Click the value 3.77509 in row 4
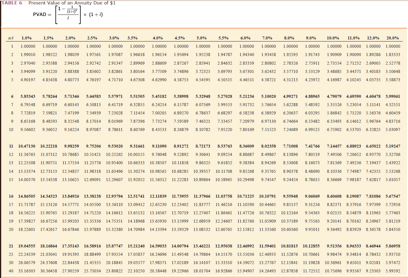 click(x=159, y=71)
